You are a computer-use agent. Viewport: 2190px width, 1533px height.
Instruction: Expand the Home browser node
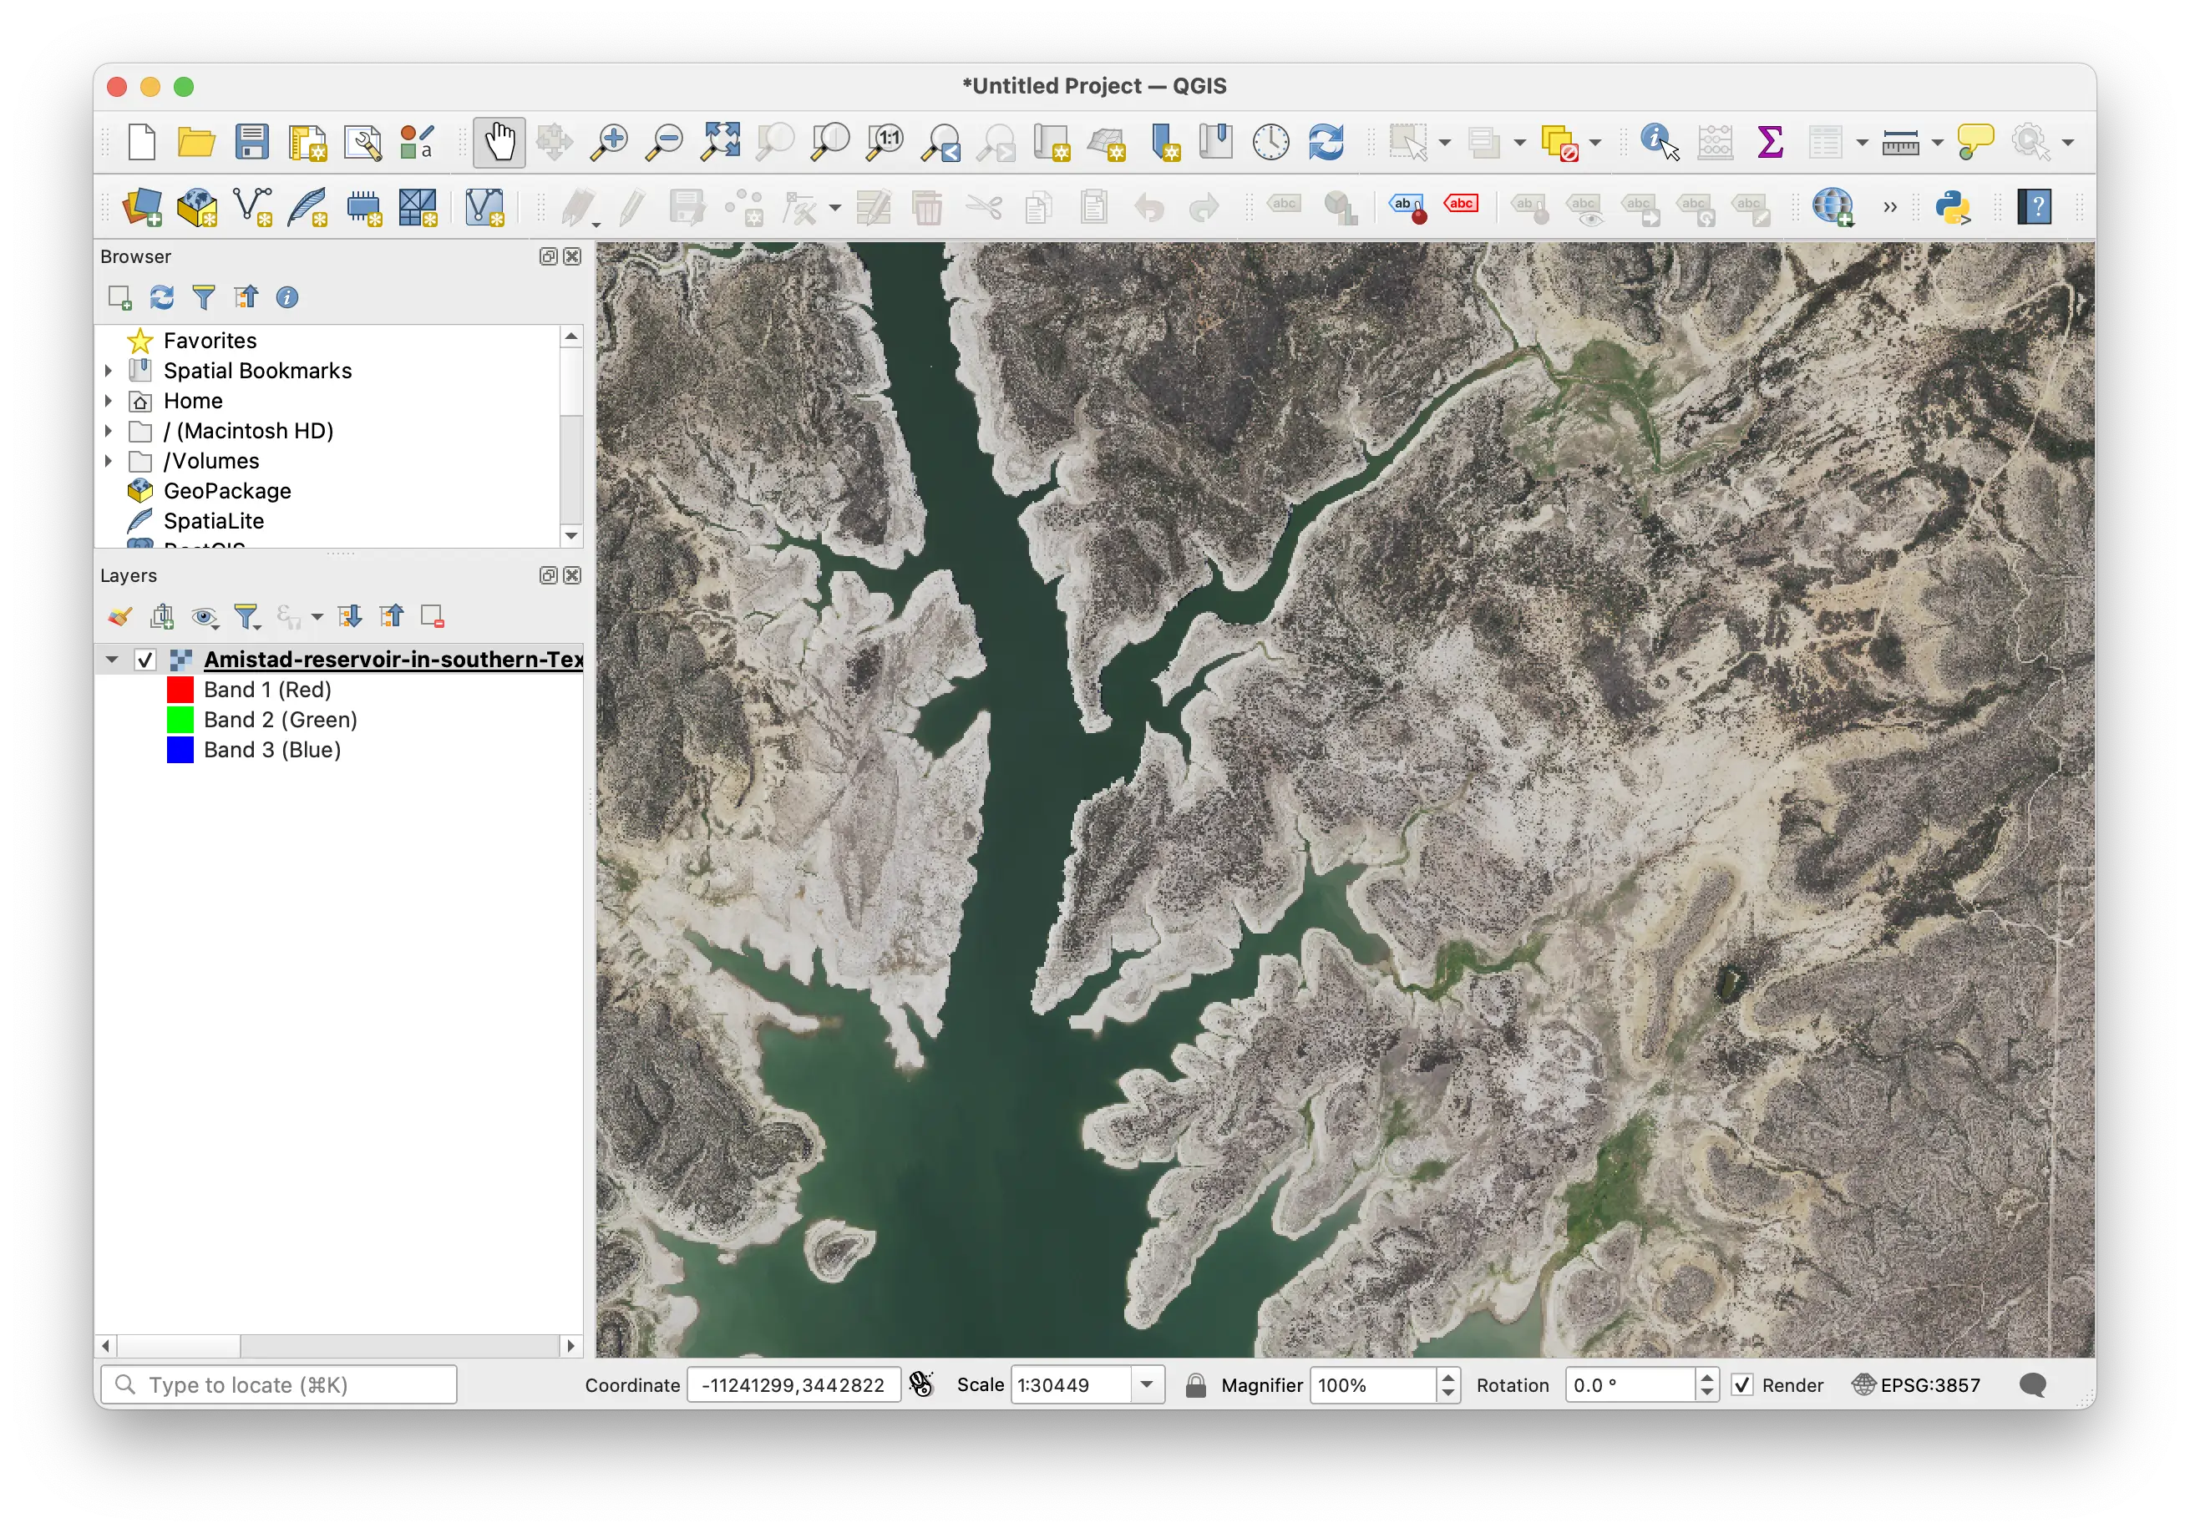(x=108, y=402)
